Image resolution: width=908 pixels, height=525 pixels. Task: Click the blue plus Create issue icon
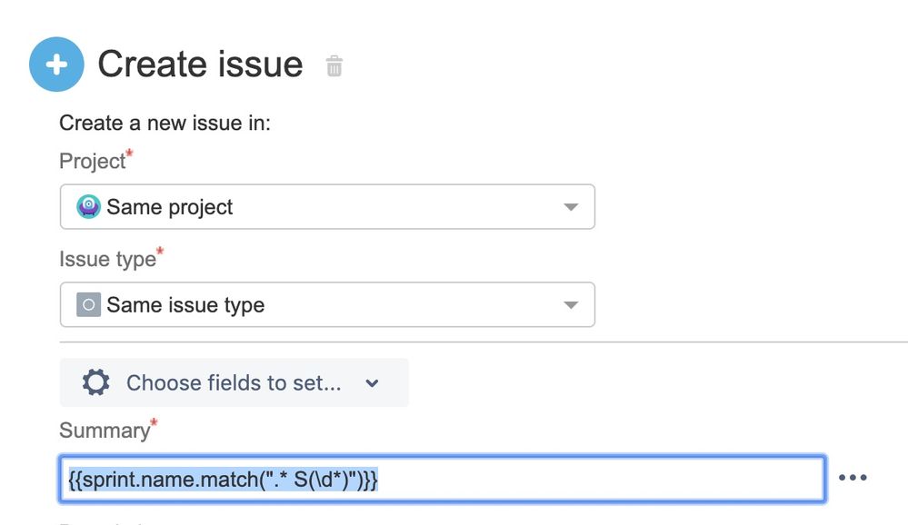pyautogui.click(x=56, y=64)
